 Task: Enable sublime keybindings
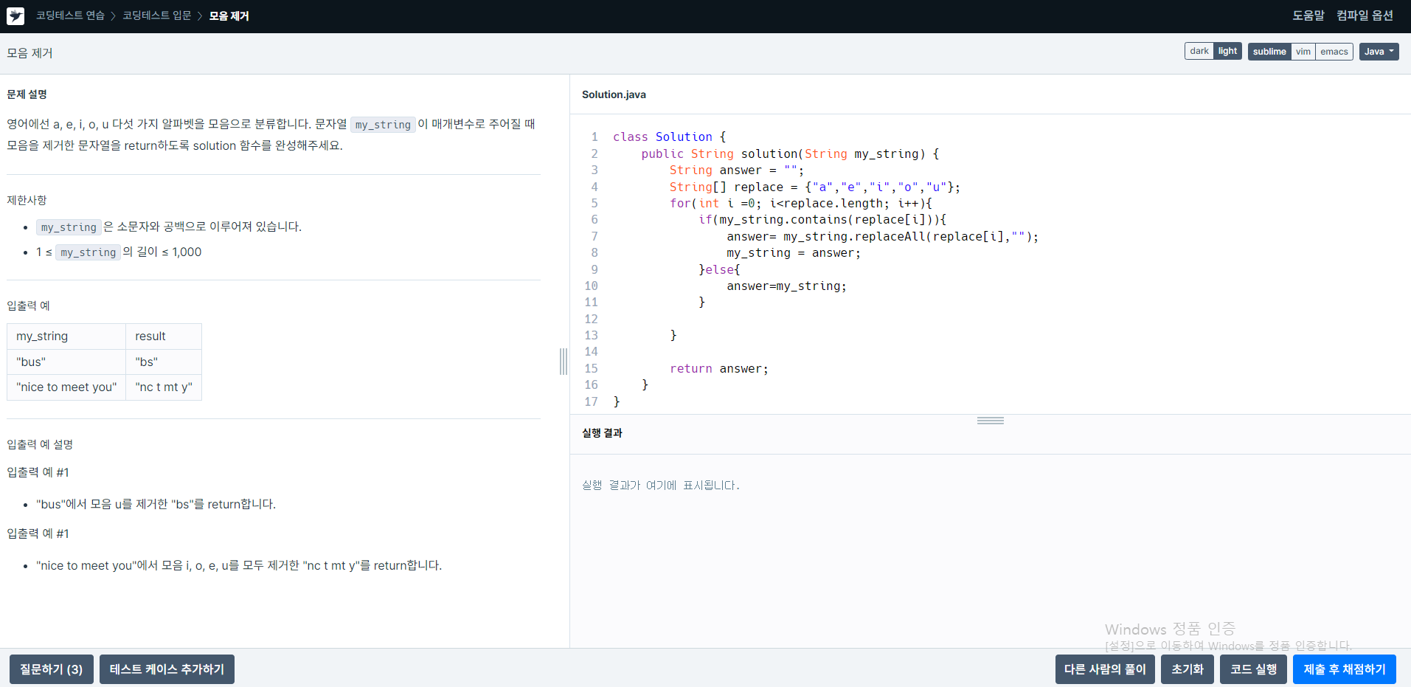[1269, 52]
